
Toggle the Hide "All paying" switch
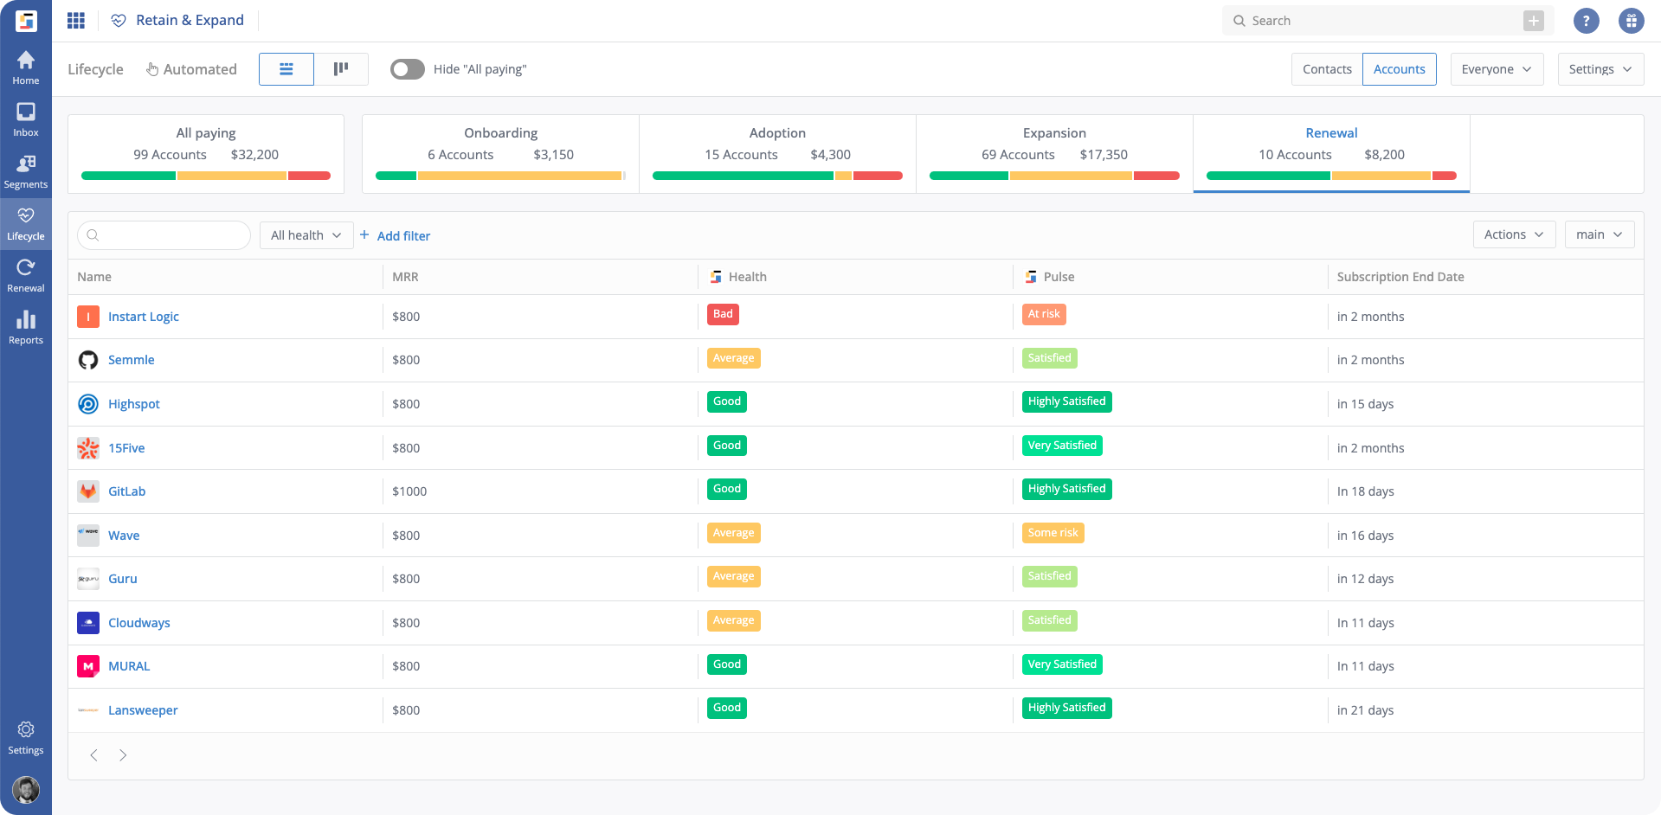[x=407, y=69]
